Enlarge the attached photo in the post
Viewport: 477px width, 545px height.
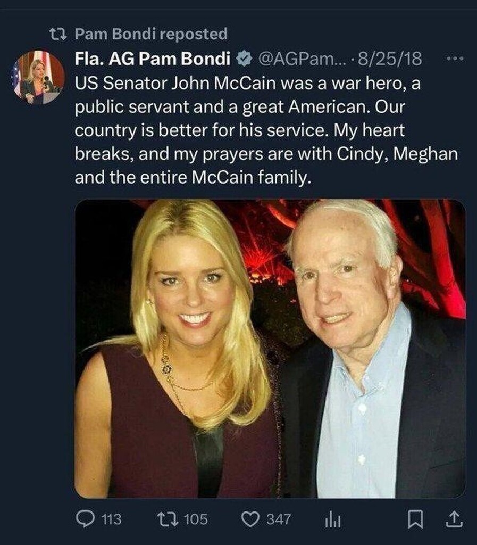[270, 349]
